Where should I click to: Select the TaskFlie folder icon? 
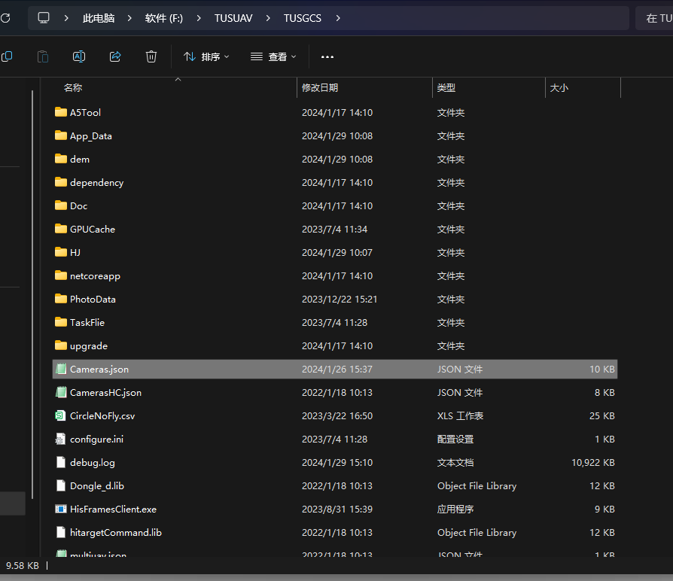click(61, 322)
